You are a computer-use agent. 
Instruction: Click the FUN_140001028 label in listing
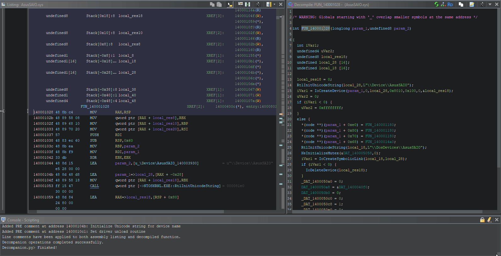pos(95,106)
